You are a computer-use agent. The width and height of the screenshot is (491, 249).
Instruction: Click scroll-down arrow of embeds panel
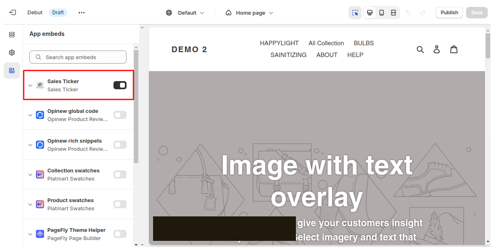pos(136,245)
